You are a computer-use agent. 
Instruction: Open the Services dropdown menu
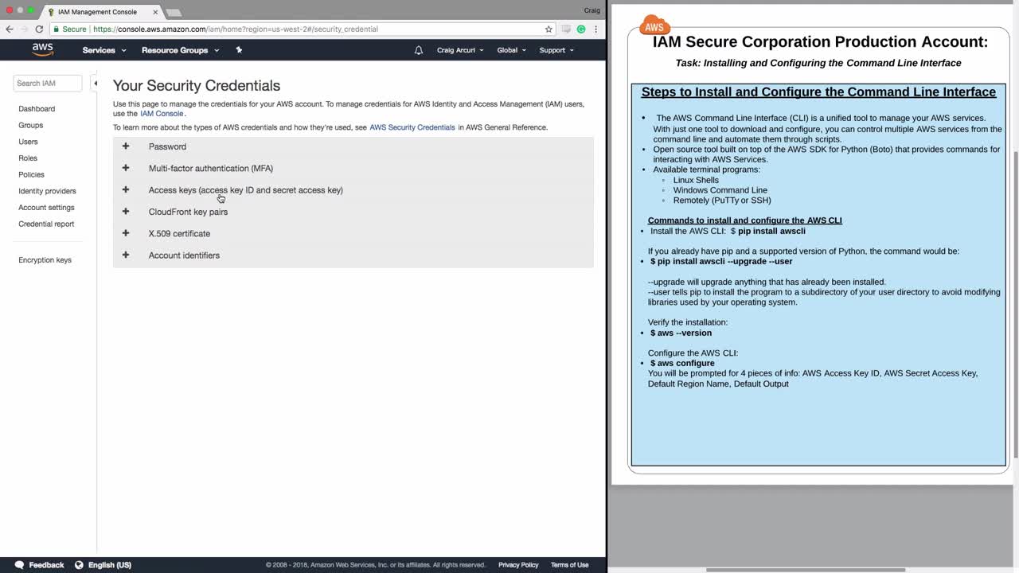(104, 50)
